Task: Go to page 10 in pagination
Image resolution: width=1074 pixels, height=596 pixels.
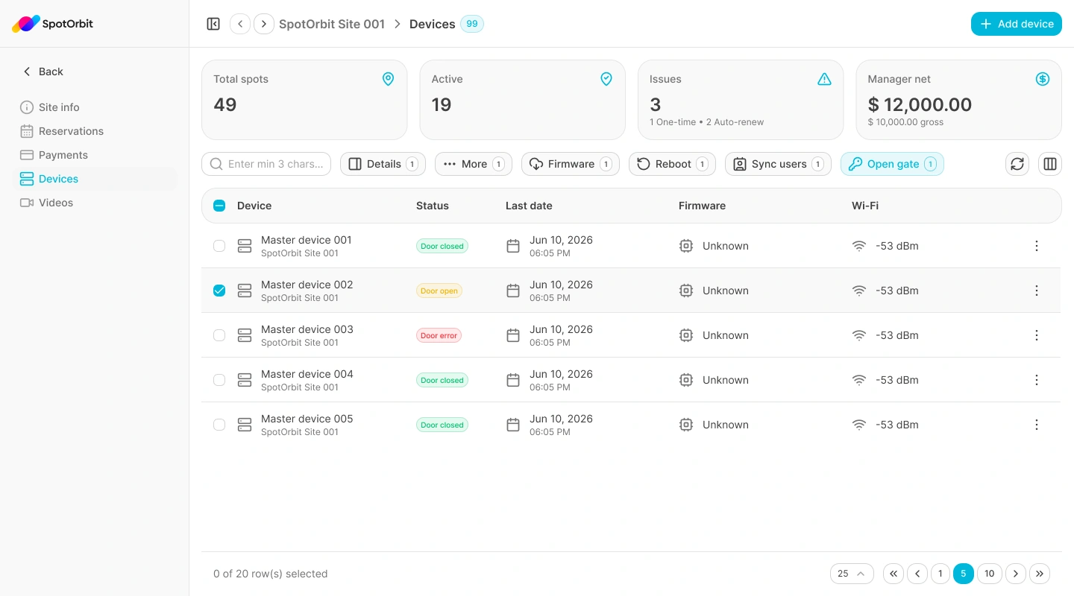Action: tap(989, 574)
